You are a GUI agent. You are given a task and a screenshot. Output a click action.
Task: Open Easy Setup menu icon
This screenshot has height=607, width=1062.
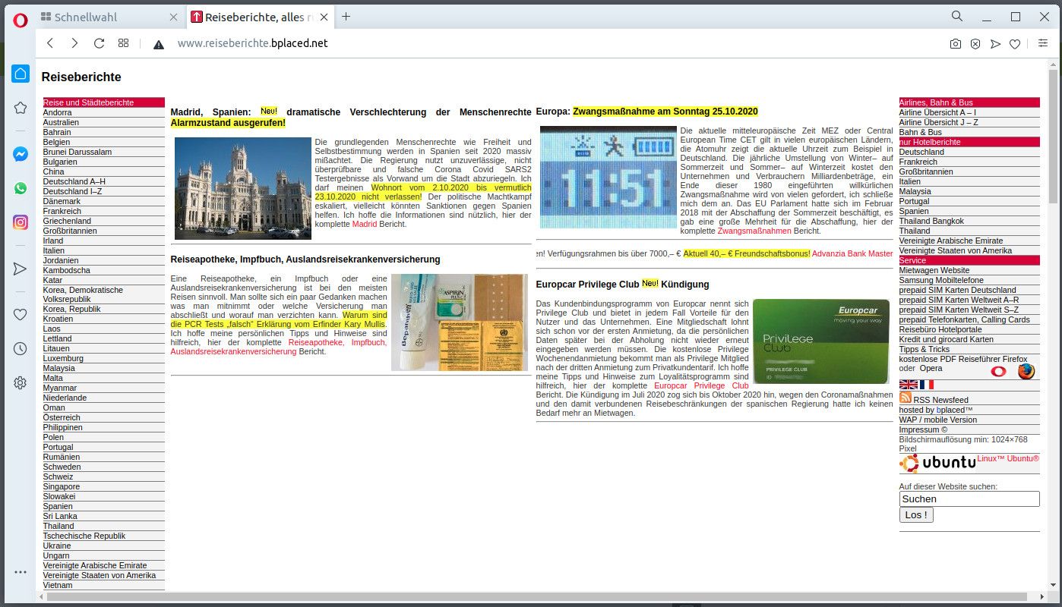click(1043, 44)
